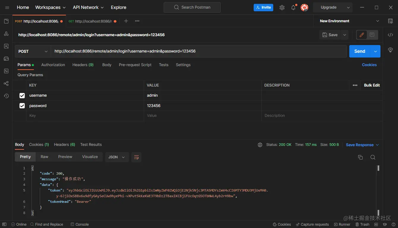Toggle response line wrap icon
Viewport: 398px width, 228px height.
click(136, 157)
